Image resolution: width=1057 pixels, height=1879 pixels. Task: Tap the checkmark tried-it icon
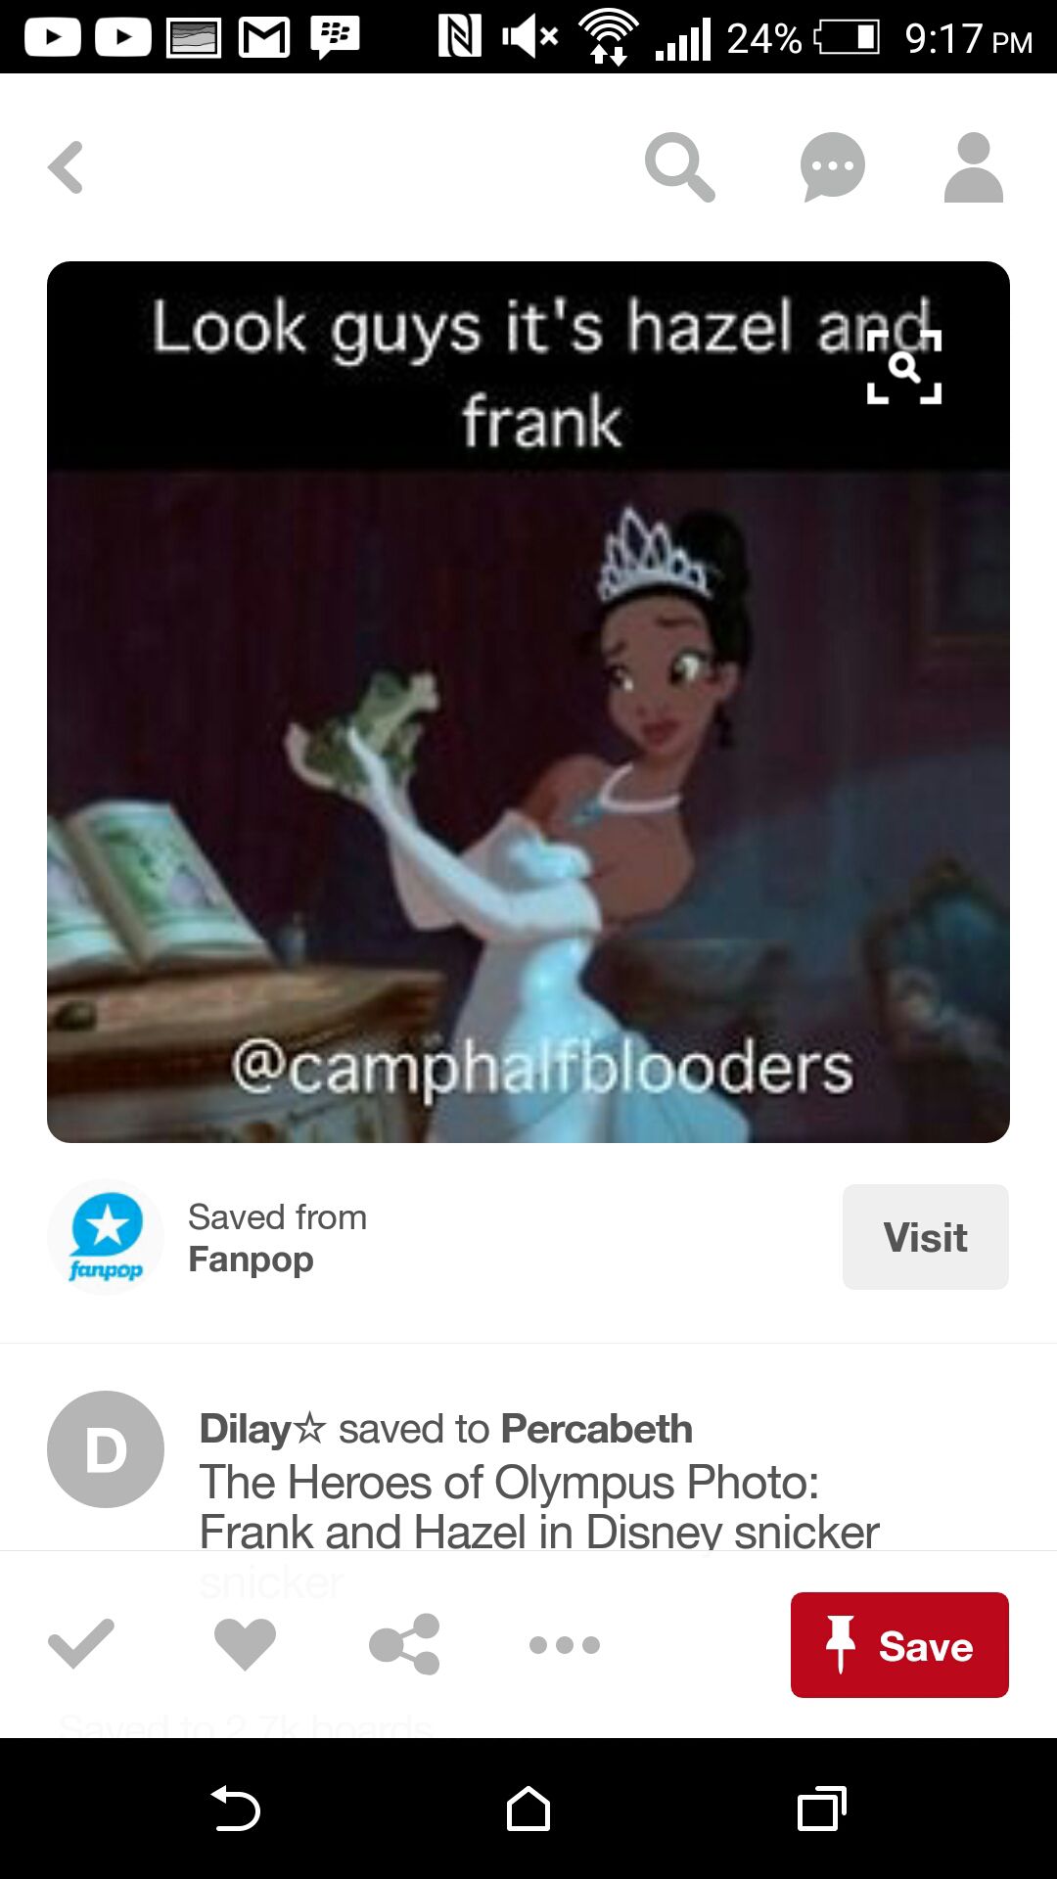pyautogui.click(x=81, y=1644)
